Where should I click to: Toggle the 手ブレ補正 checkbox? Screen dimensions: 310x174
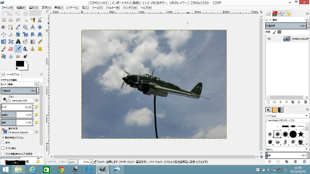coord(3,148)
